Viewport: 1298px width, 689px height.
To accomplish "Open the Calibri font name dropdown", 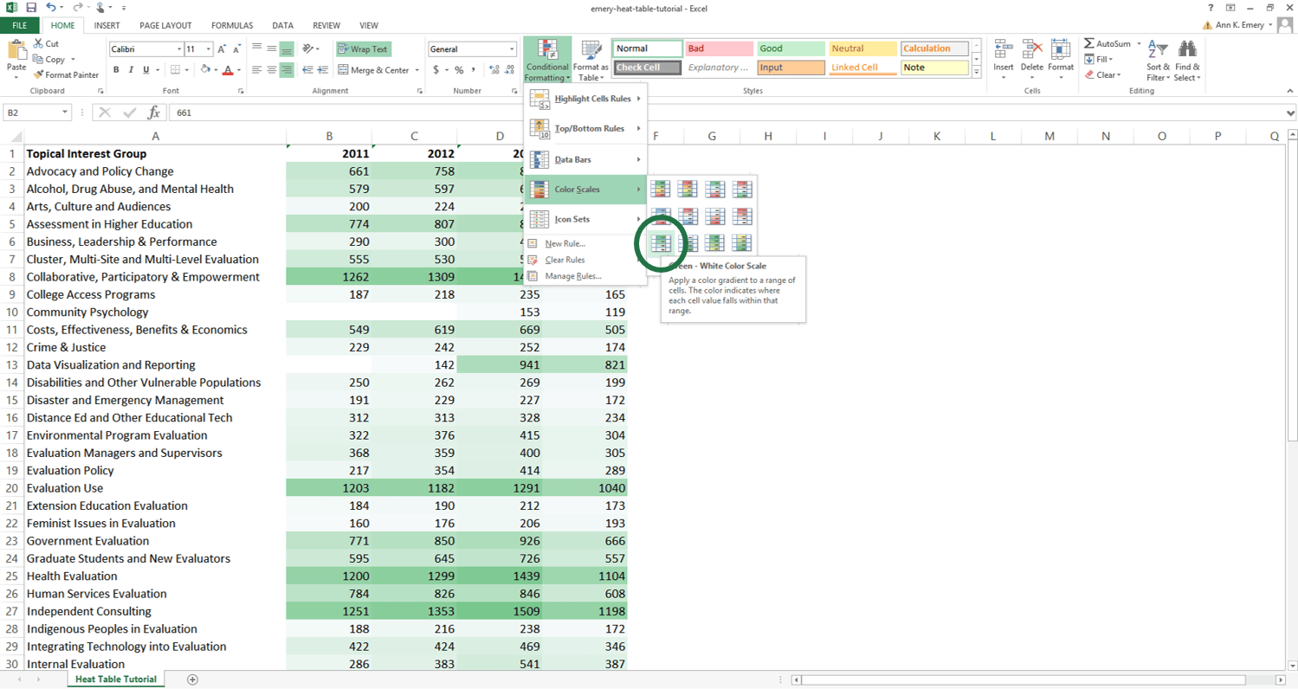I will tap(179, 49).
